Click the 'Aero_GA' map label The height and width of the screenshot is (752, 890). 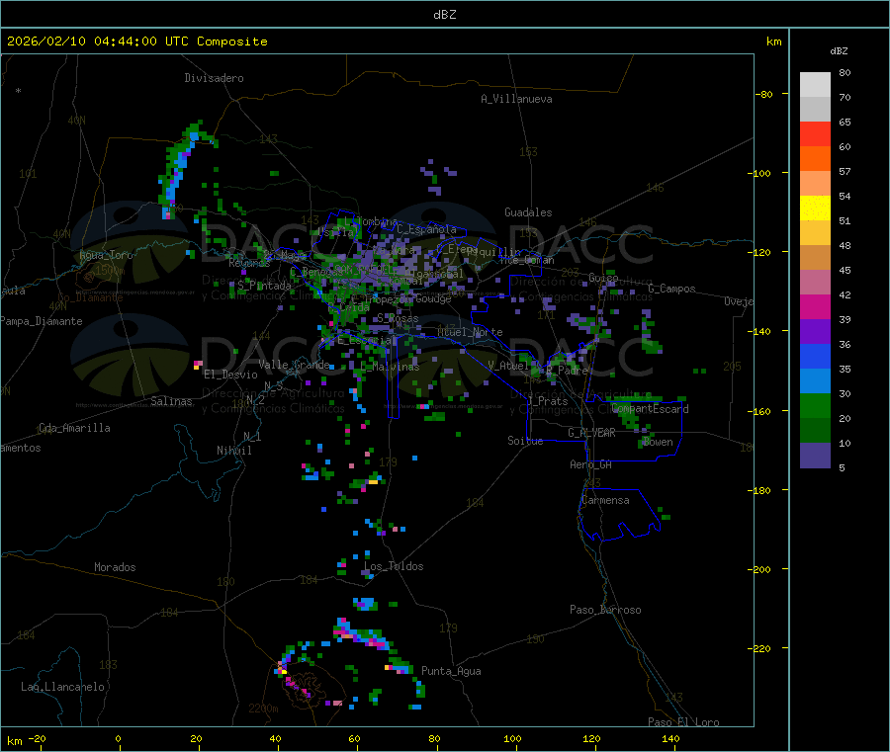pyautogui.click(x=591, y=464)
